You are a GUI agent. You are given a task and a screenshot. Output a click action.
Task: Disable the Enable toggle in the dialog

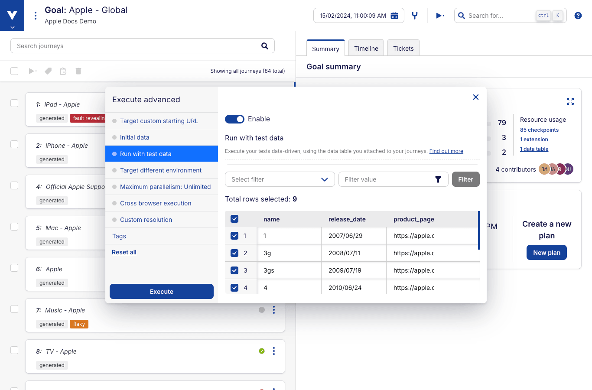point(234,119)
